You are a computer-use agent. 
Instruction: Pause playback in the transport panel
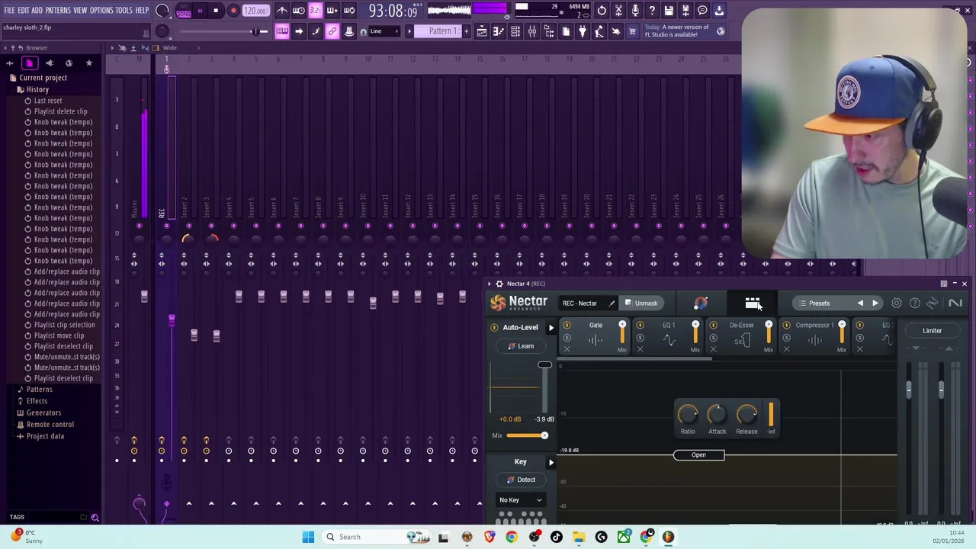point(199,11)
